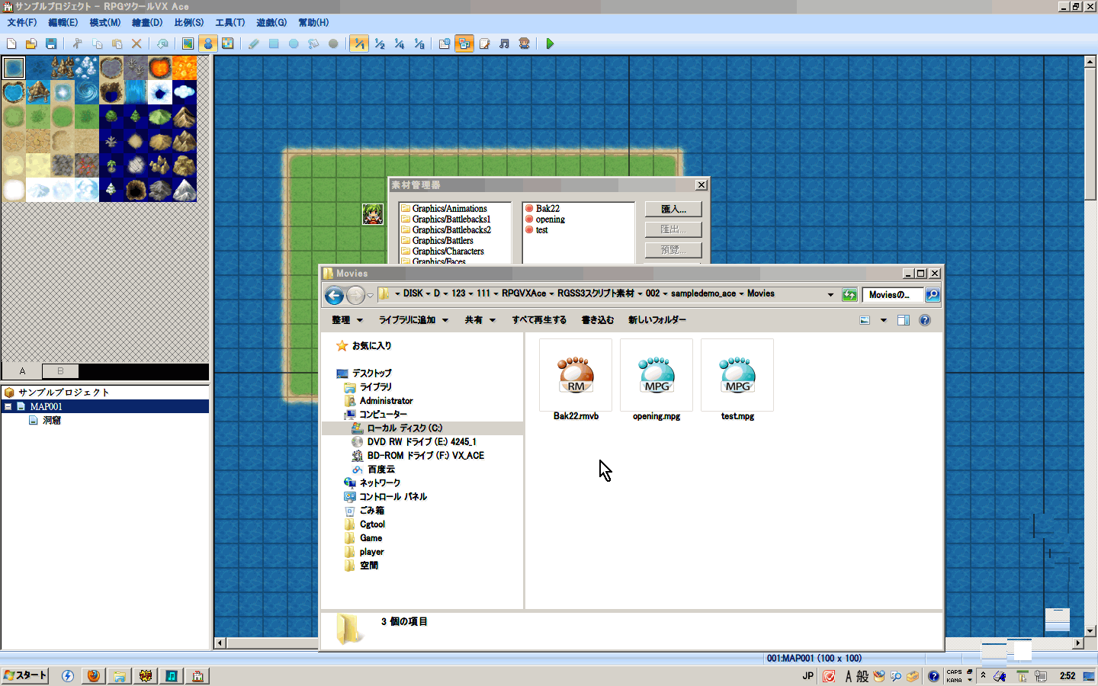1098x686 pixels.
Task: Open the 共有 dropdown menu
Action: 480,320
